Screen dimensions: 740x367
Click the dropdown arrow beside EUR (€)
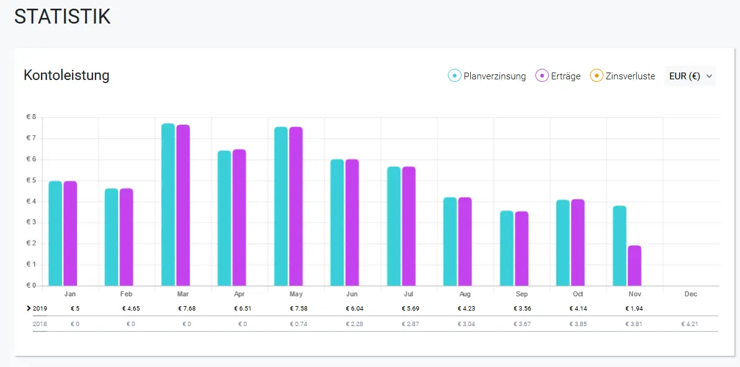[708, 76]
